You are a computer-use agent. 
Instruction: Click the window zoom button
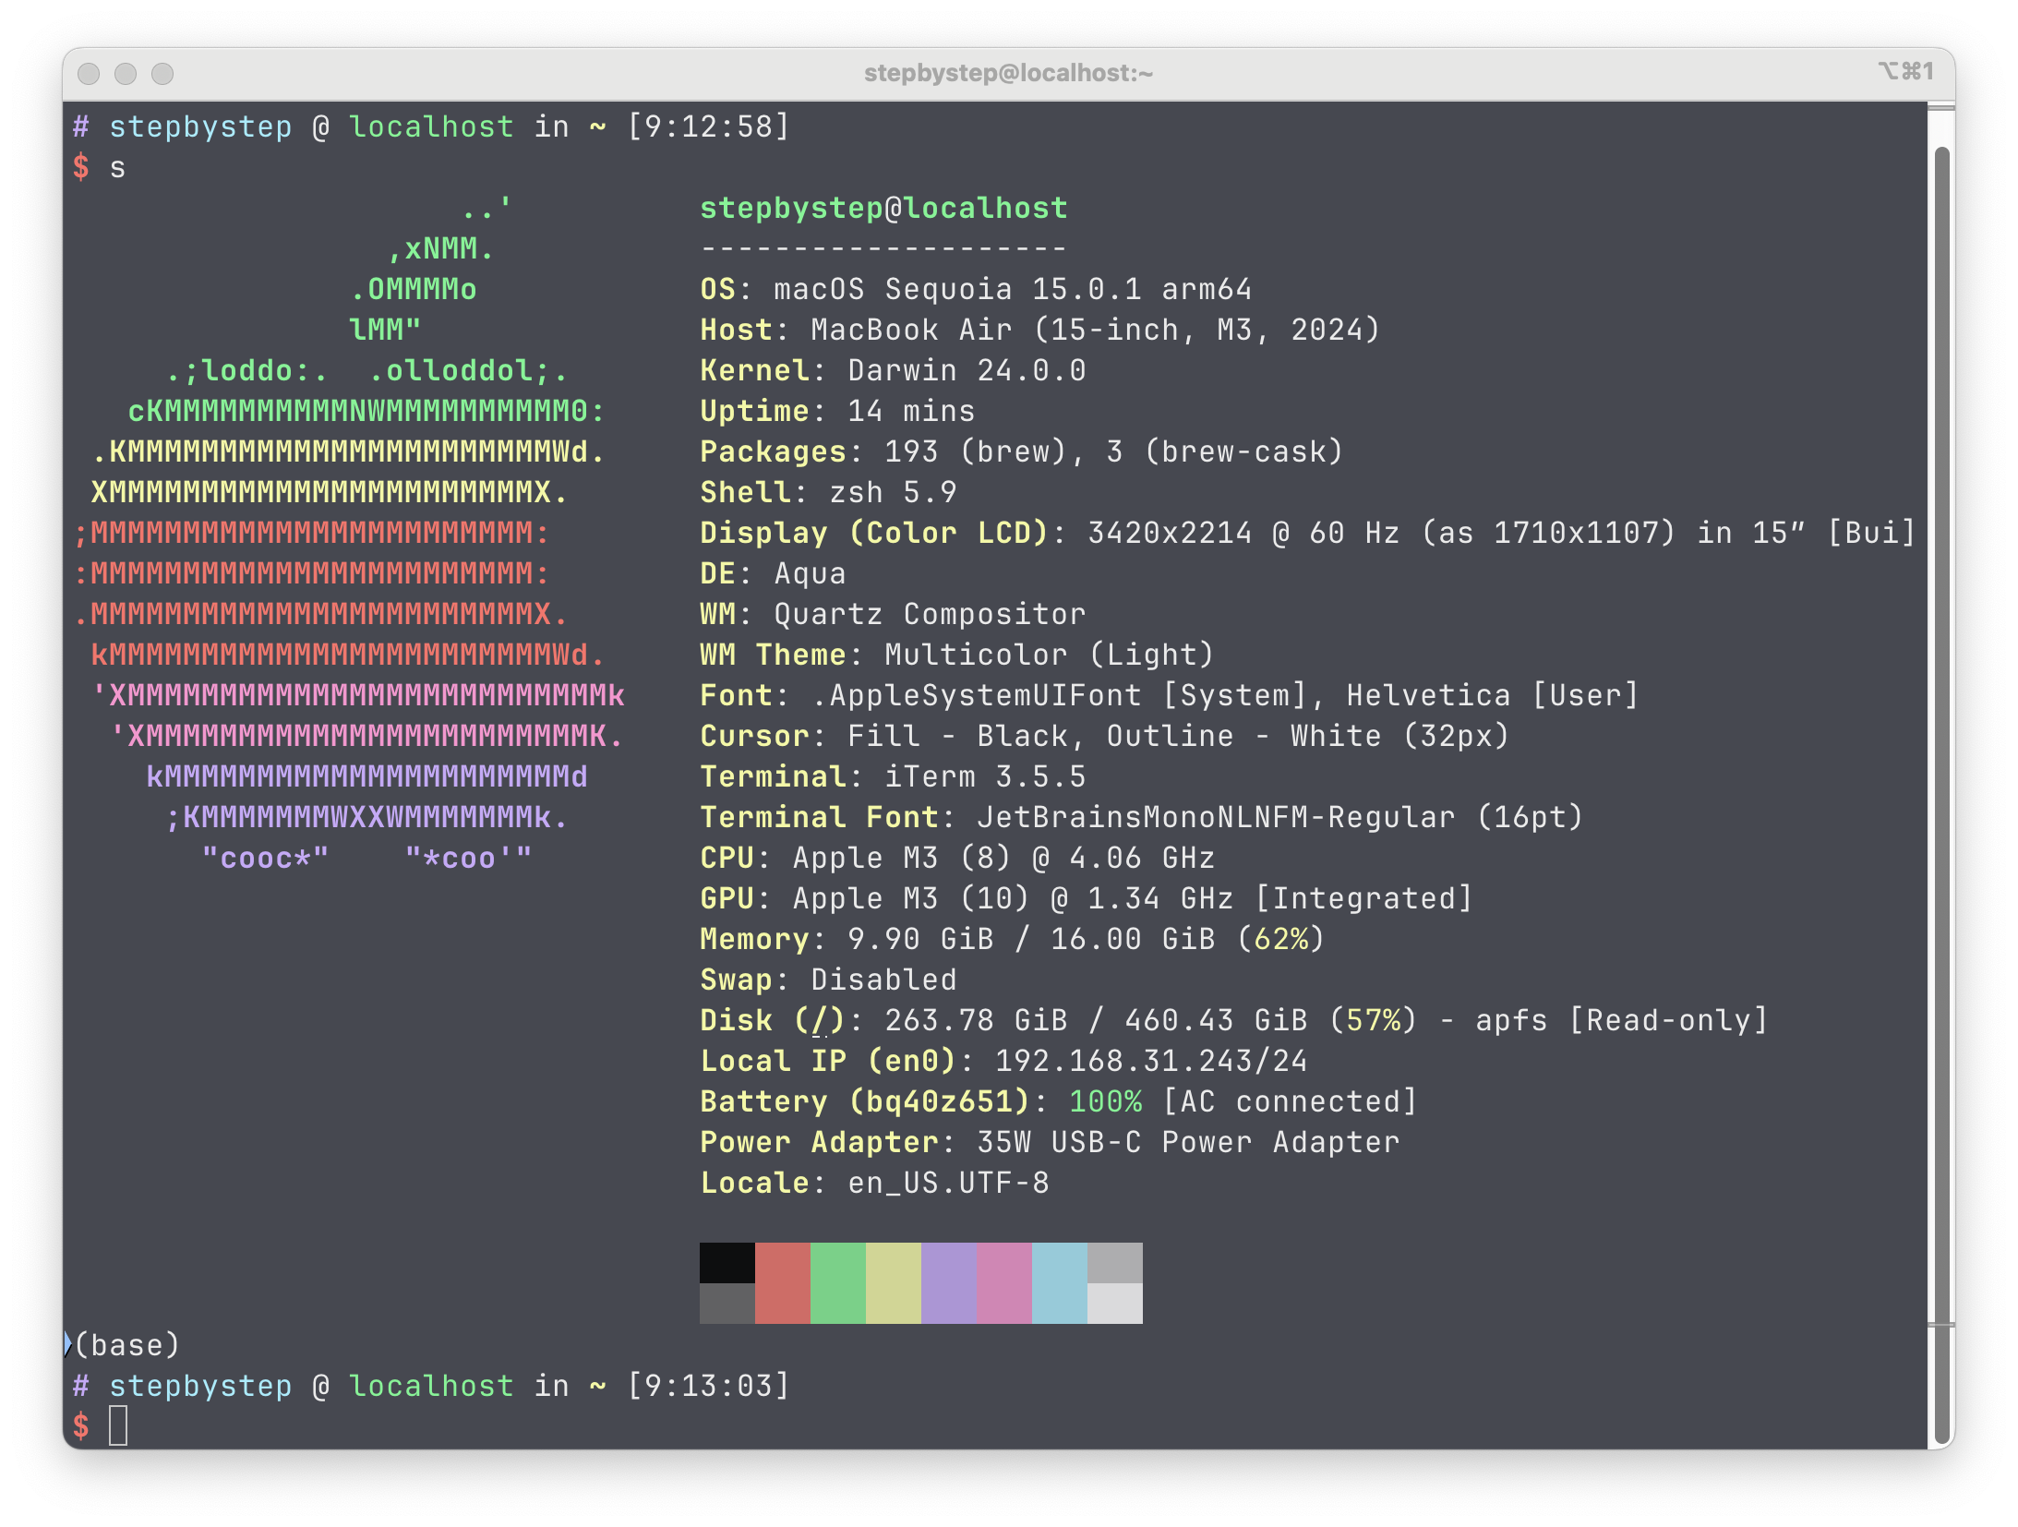[x=162, y=73]
